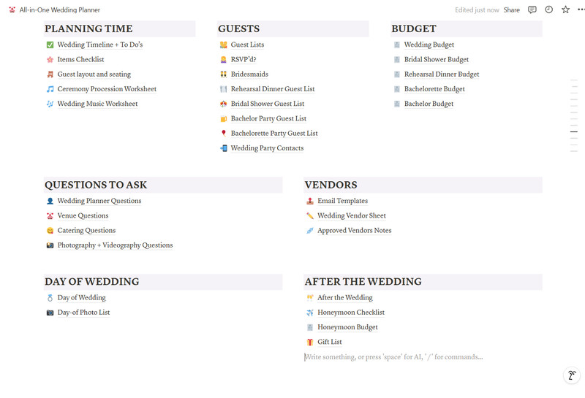This screenshot has height=398, width=585.
Task: Click the pencil icon beside Wedding Vendor Sheet
Action: 310,215
